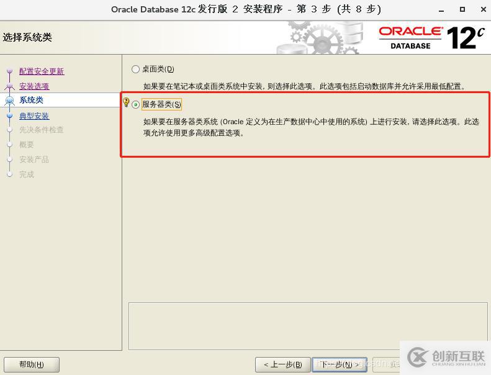Jump to the 典型安装 step link
491x375 pixels.
pyautogui.click(x=34, y=116)
